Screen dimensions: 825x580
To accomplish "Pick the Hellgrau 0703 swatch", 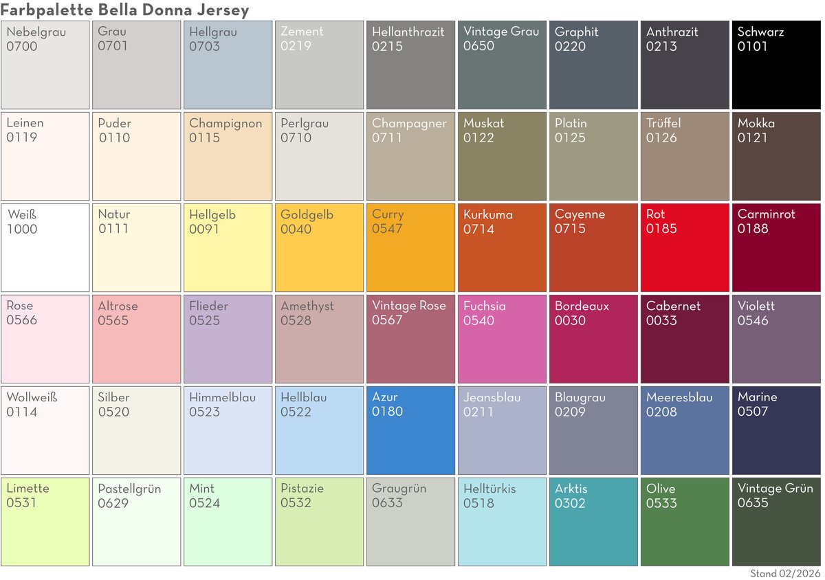I will (228, 65).
